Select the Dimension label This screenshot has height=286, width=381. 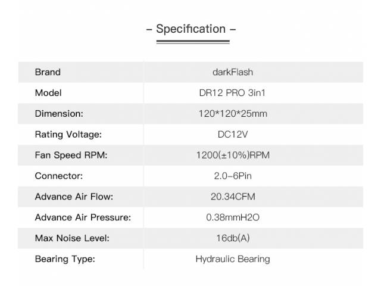(59, 113)
